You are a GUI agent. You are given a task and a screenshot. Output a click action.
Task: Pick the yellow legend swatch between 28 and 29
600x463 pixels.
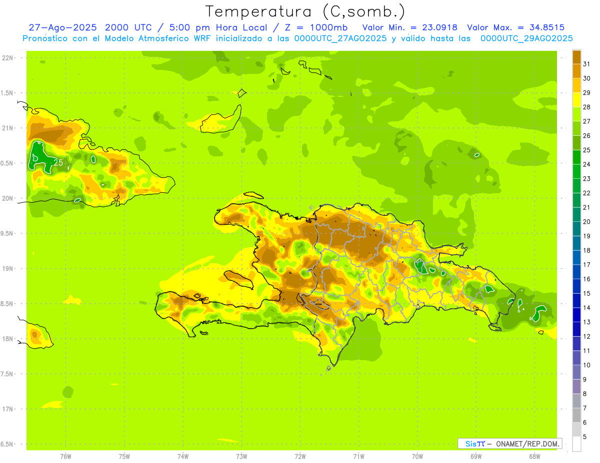pos(576,99)
